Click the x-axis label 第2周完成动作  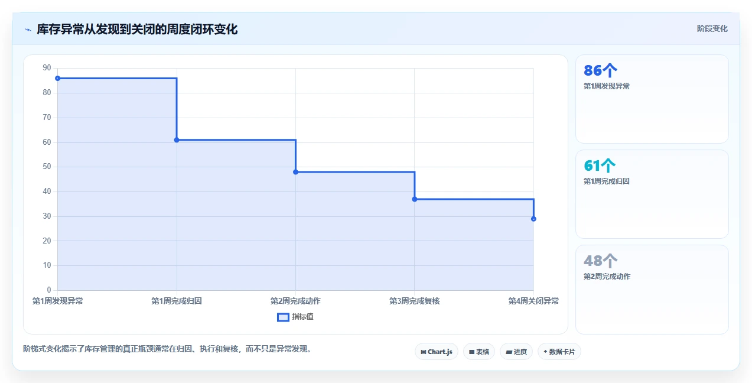pyautogui.click(x=295, y=301)
